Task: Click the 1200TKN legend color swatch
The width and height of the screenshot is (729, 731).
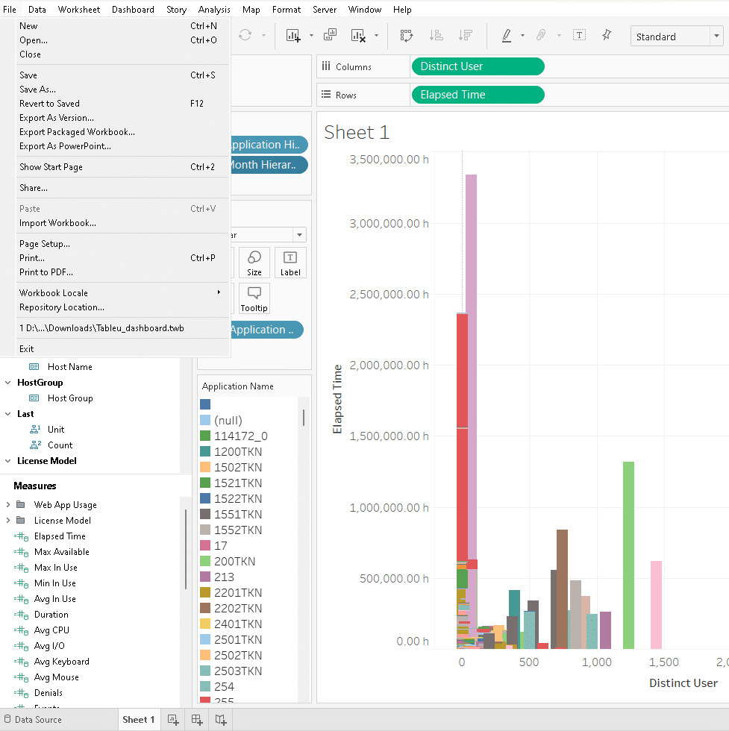Action: click(205, 451)
